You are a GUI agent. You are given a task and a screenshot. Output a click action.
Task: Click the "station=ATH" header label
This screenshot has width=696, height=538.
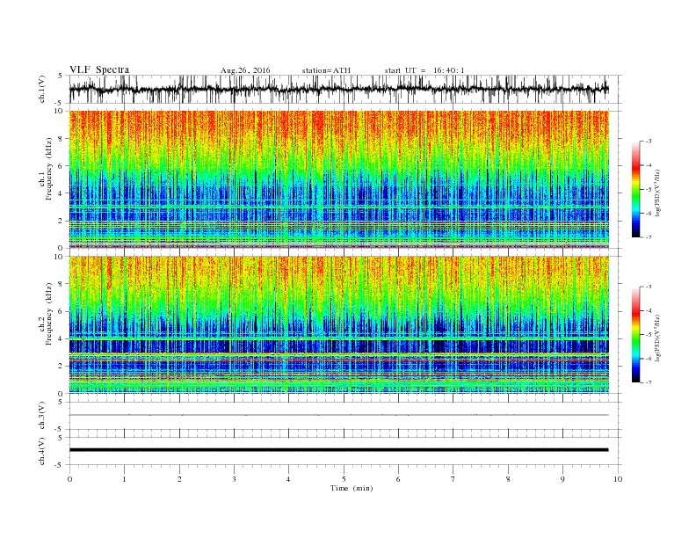pyautogui.click(x=326, y=70)
